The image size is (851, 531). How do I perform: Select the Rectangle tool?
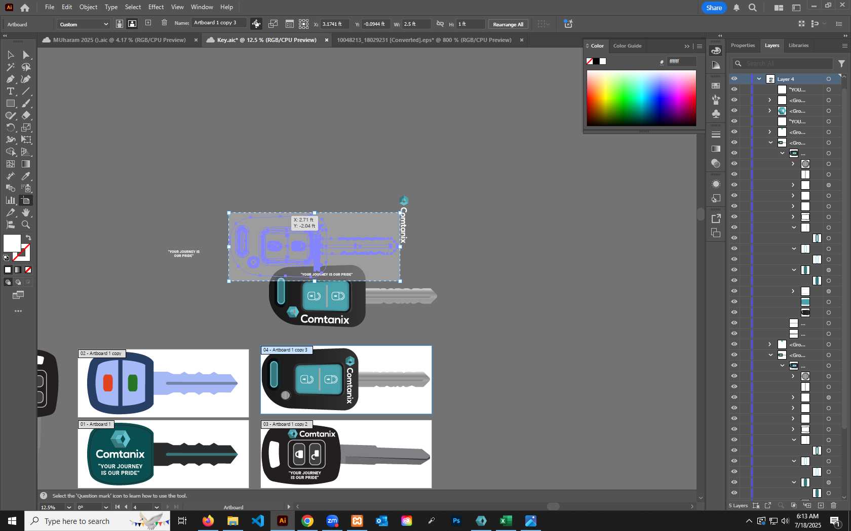[10, 103]
